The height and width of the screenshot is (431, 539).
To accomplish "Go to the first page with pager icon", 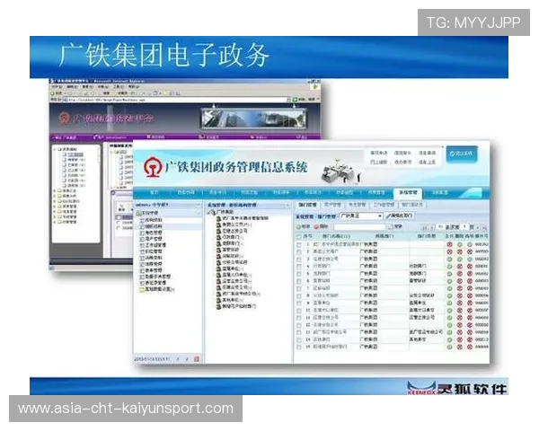I will (x=425, y=227).
